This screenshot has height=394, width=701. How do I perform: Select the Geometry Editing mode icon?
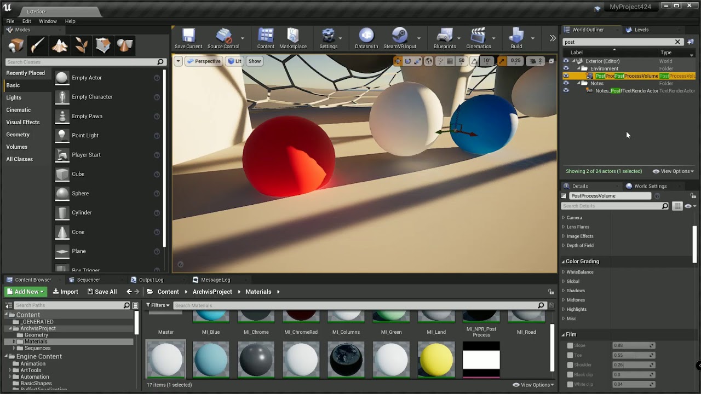(x=103, y=45)
